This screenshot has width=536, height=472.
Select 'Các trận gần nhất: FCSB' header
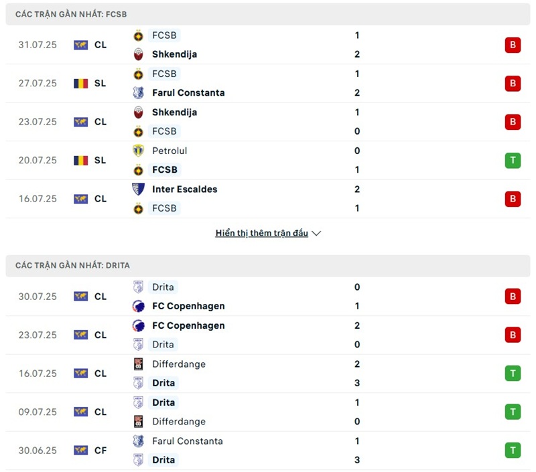coord(72,14)
